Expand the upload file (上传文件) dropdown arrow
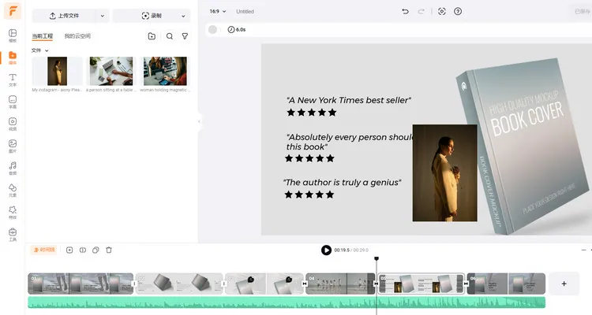Screen dimensions: 592x315 (103, 16)
